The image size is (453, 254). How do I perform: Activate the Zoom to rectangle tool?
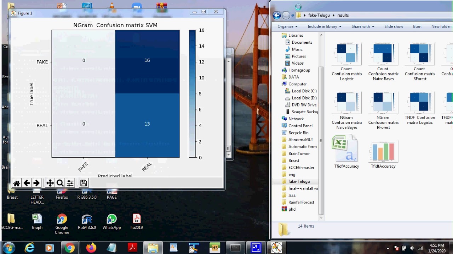pos(60,183)
